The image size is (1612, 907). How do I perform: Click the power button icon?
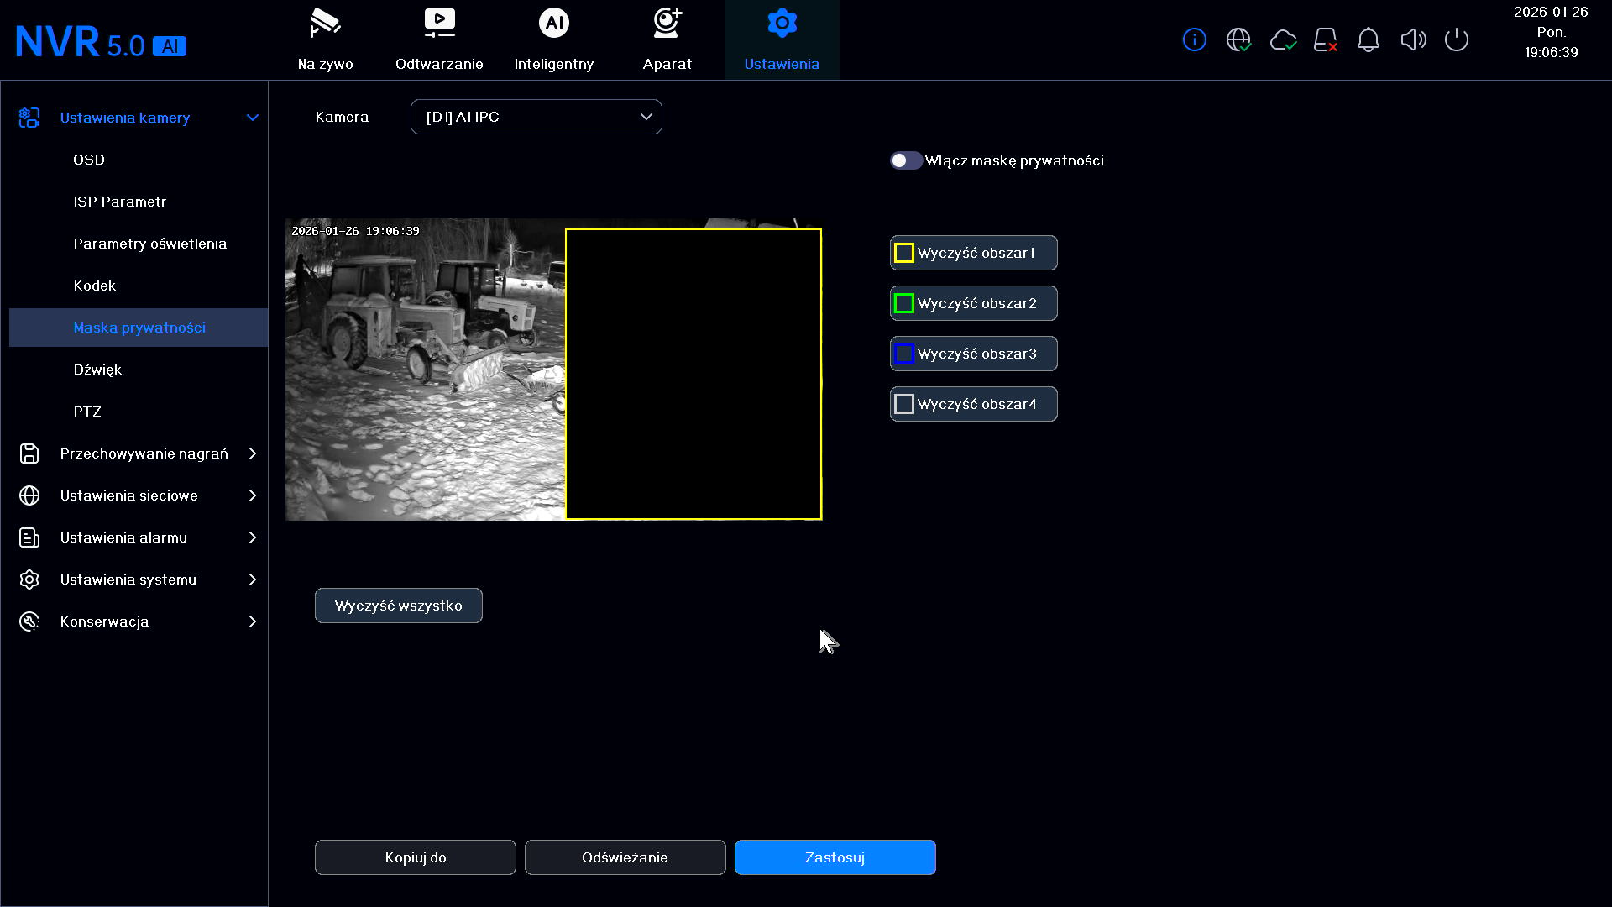coord(1457,39)
